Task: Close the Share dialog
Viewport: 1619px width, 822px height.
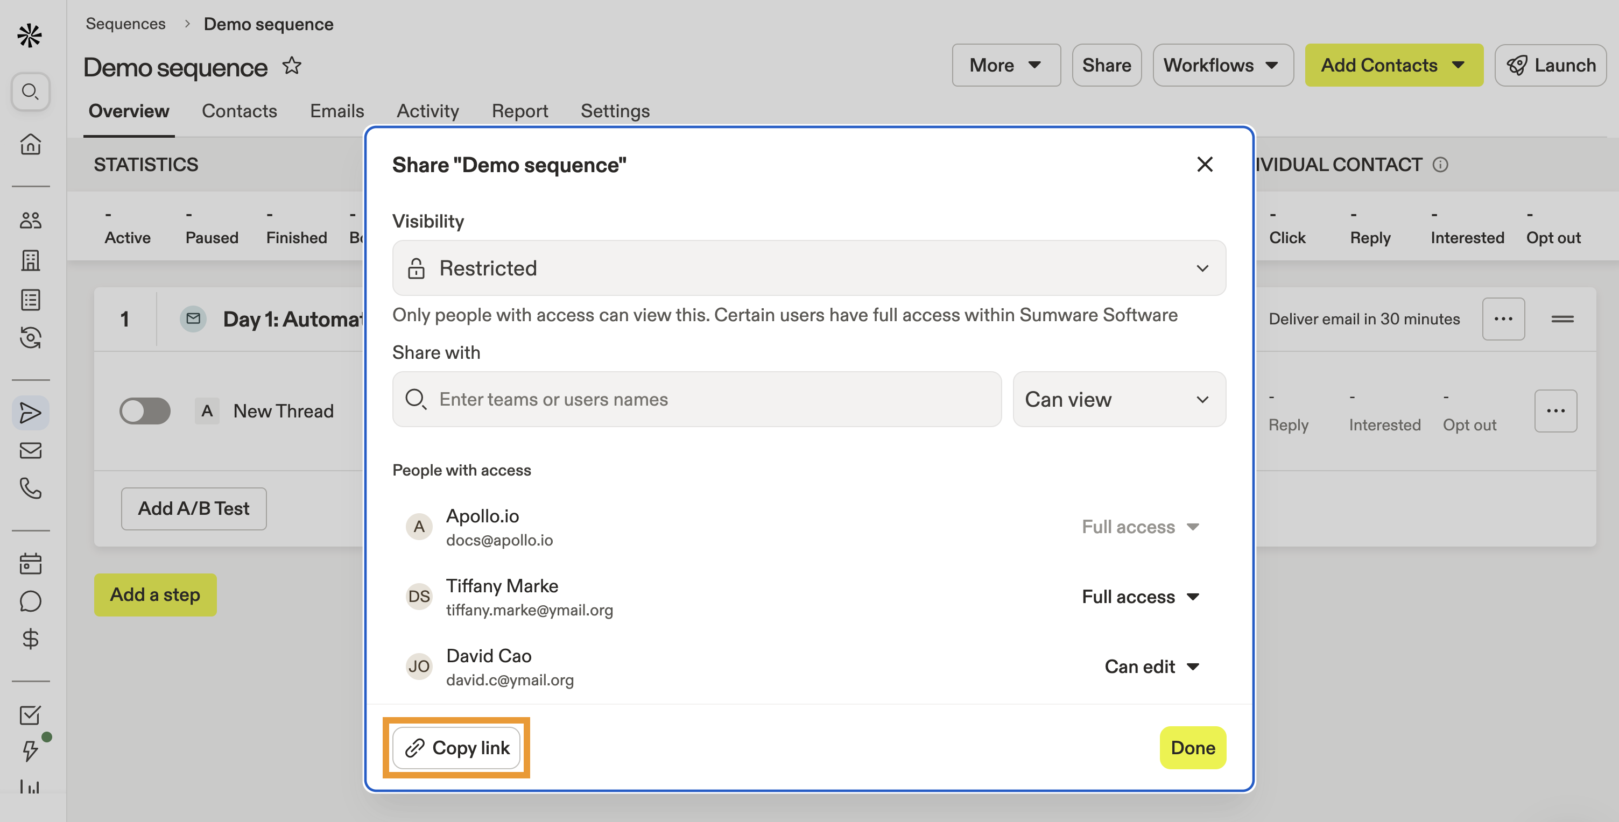Action: coord(1204,165)
